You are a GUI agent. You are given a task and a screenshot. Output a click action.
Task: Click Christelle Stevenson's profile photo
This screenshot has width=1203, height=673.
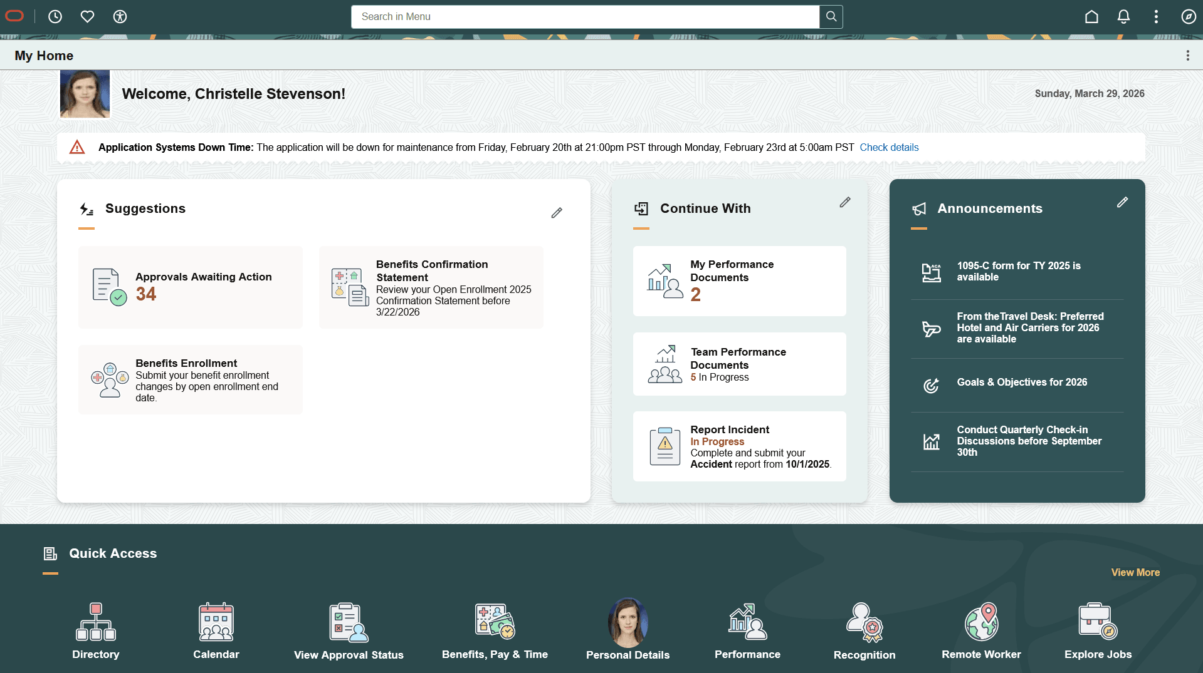(85, 94)
